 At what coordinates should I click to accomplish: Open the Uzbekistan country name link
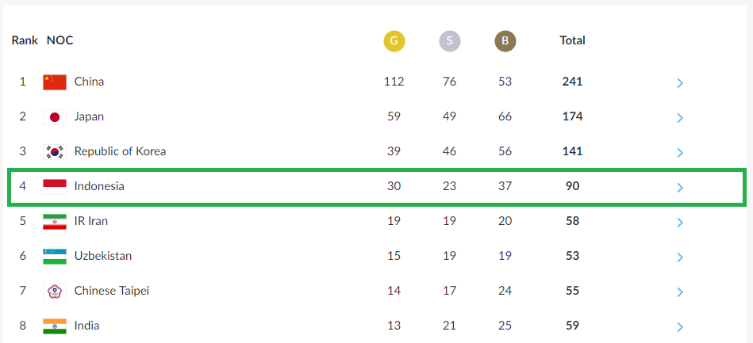(103, 256)
